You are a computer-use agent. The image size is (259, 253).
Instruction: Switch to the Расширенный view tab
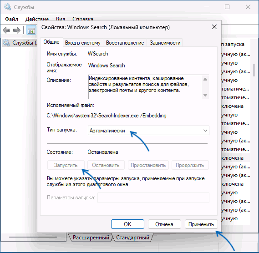click(x=91, y=238)
